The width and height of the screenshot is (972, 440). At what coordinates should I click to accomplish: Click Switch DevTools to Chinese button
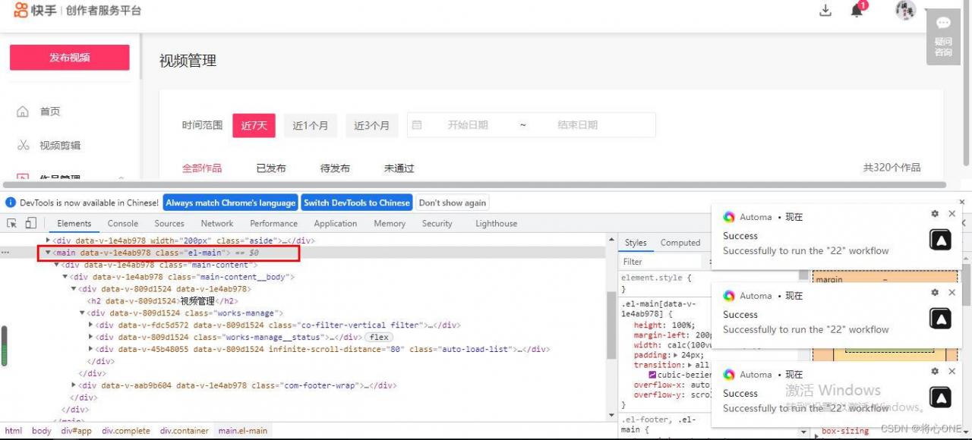tap(357, 203)
